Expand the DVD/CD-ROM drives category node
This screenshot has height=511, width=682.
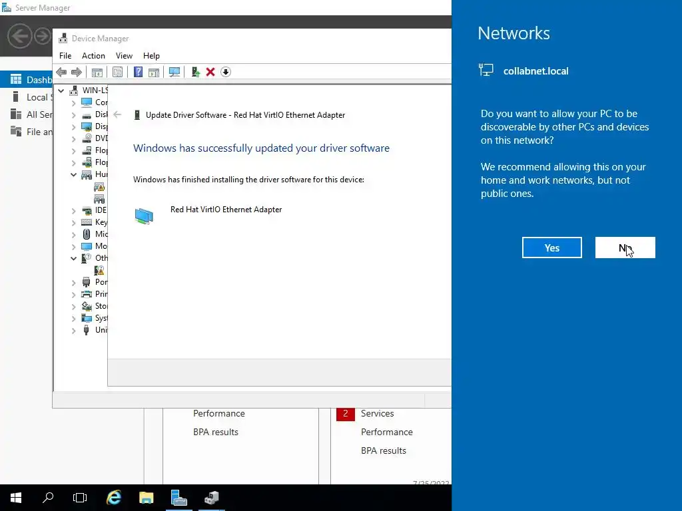pos(73,138)
